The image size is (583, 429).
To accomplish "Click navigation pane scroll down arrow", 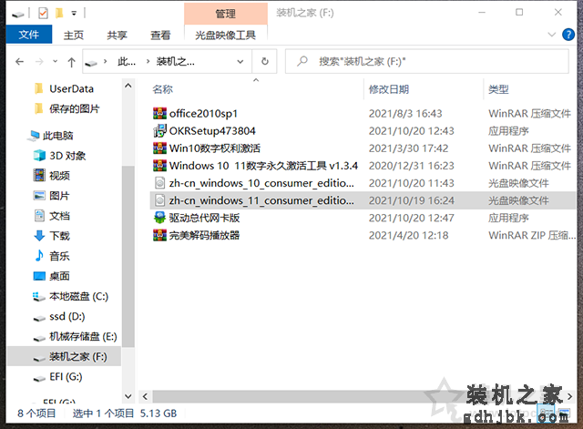I will click(128, 396).
